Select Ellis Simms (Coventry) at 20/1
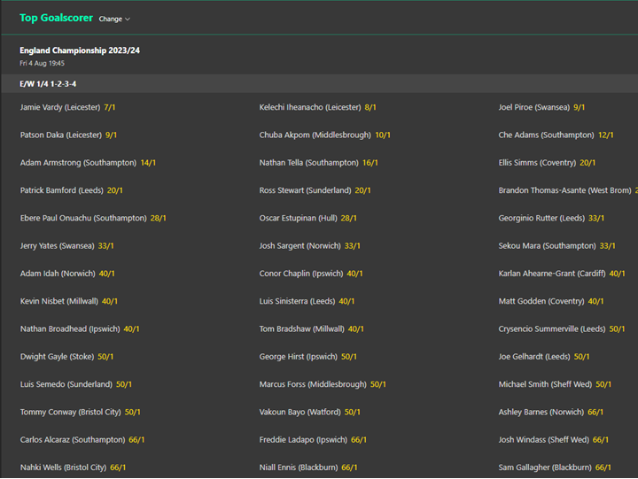 pyautogui.click(x=547, y=163)
